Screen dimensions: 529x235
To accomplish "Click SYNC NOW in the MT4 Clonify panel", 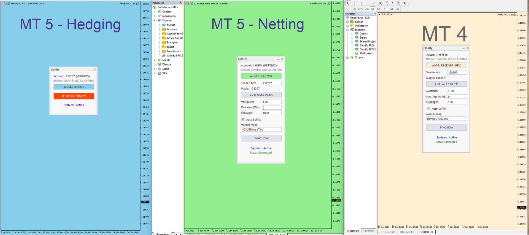I will click(446, 128).
